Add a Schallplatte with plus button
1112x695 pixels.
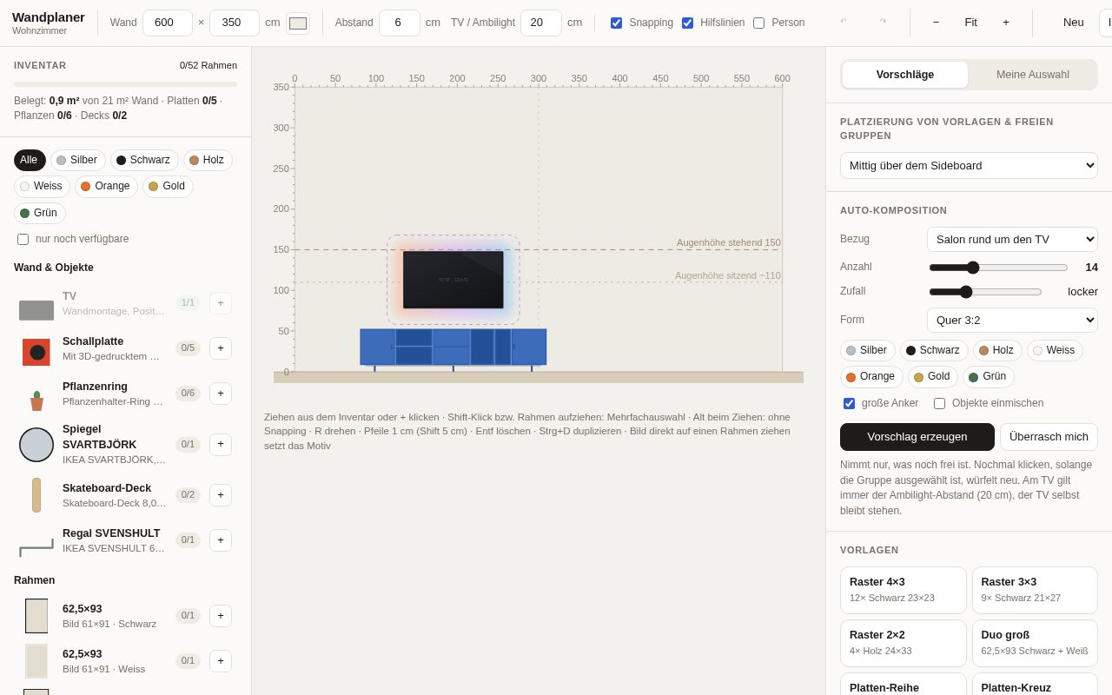(x=221, y=348)
